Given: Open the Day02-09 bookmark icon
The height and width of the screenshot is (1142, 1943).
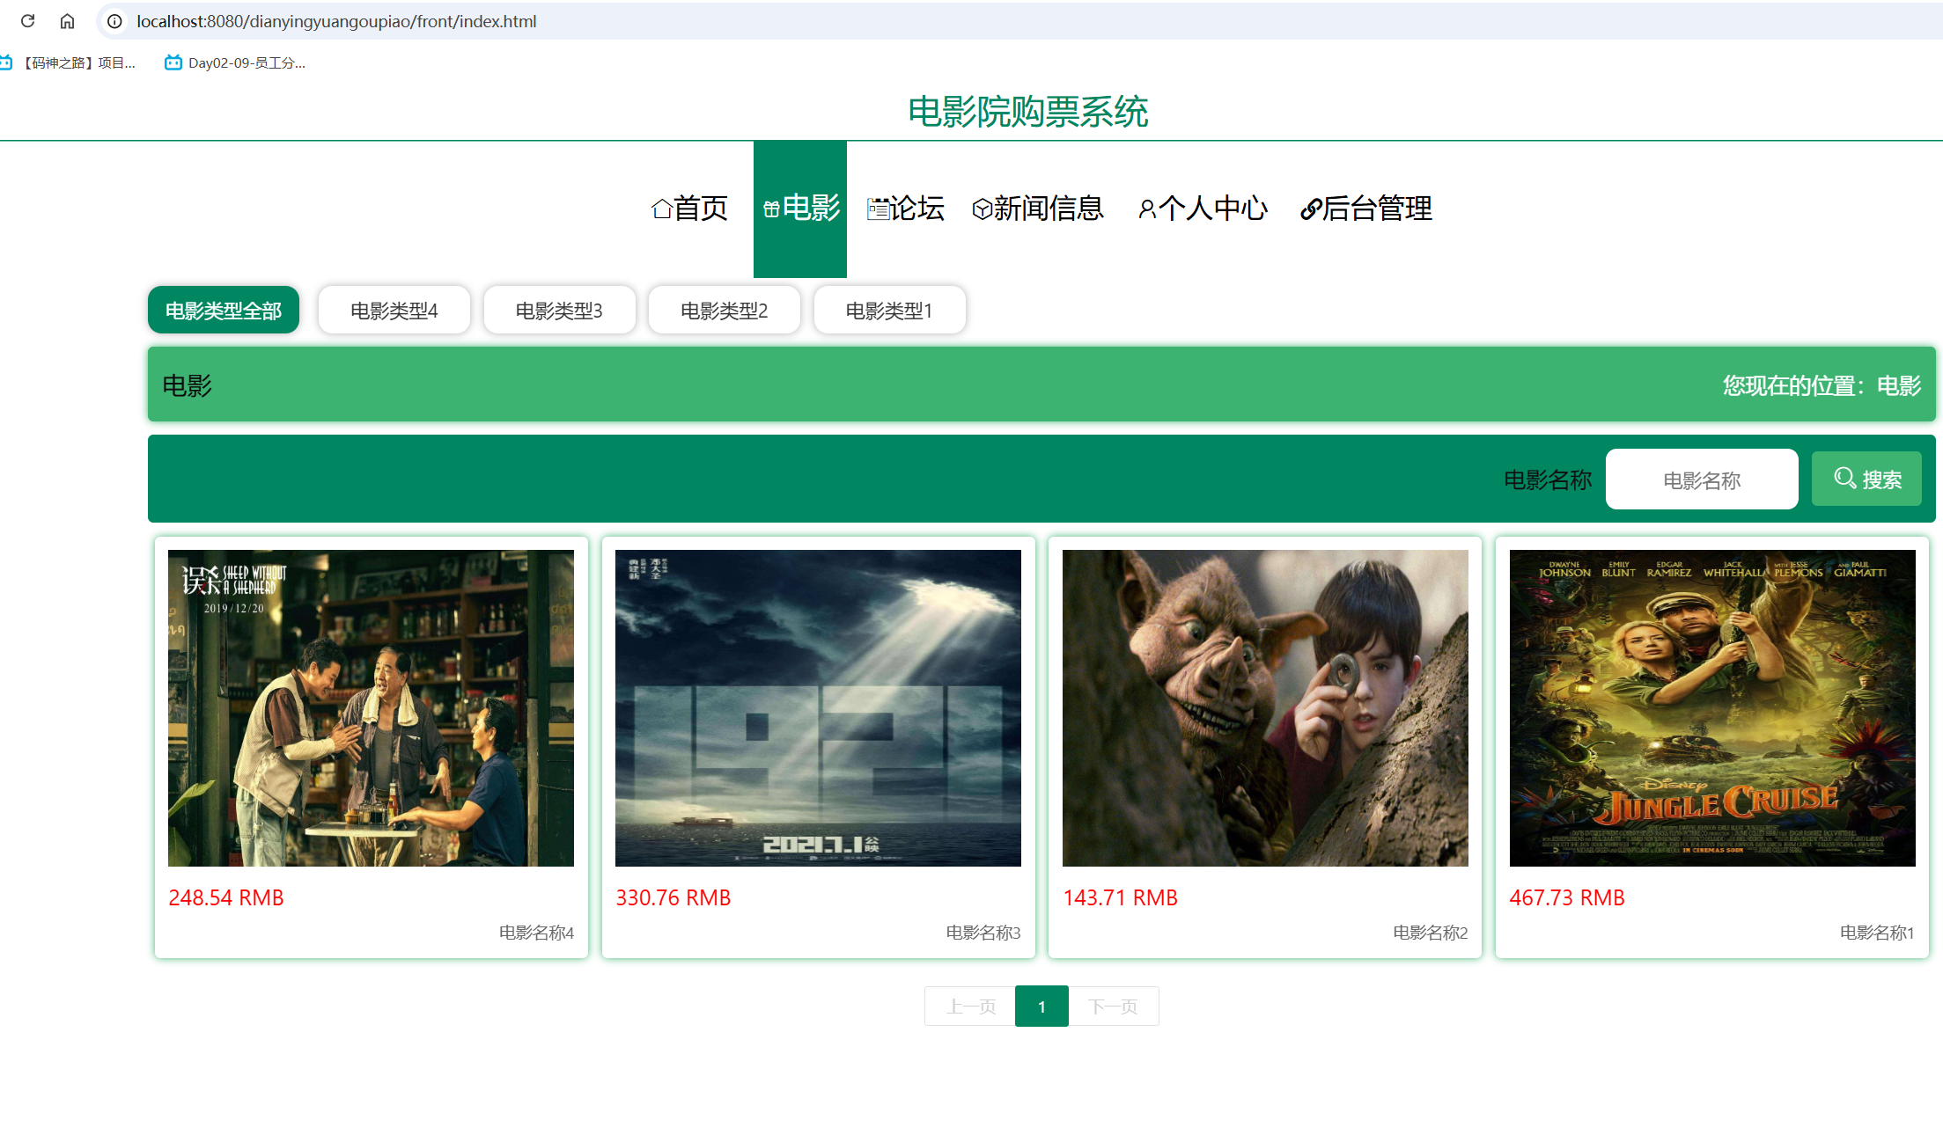Looking at the screenshot, I should point(173,62).
